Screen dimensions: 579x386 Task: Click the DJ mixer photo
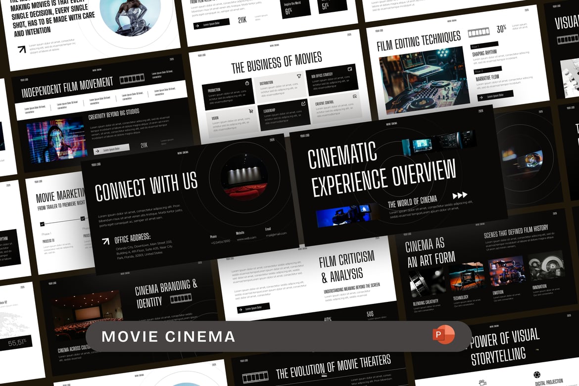(x=425, y=80)
